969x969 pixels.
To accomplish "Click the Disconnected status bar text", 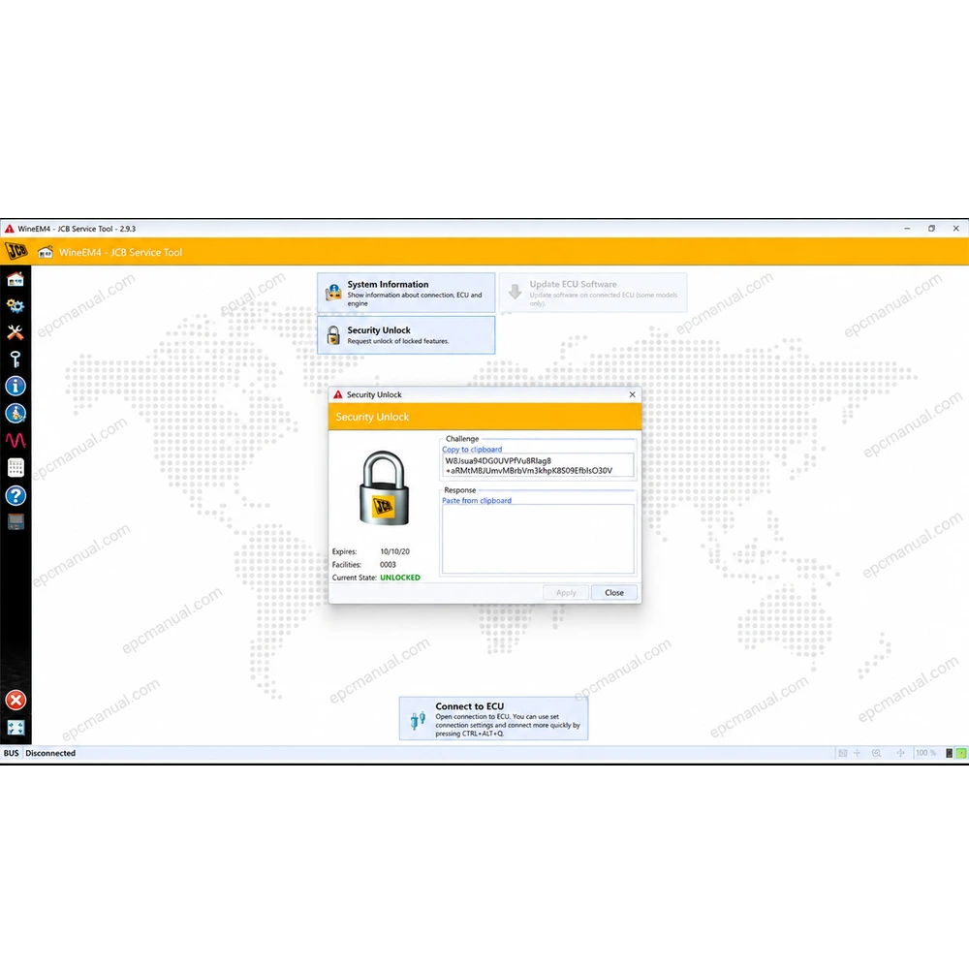I will click(x=50, y=753).
